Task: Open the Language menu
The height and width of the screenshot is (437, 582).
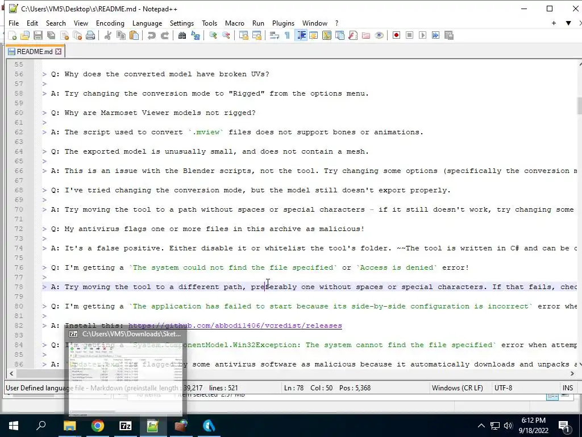Action: [x=147, y=23]
